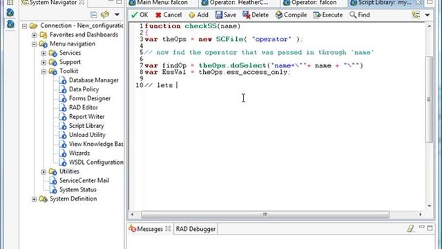The height and width of the screenshot is (249, 442).
Task: Click the top table icon in left sidebar
Action: click(x=10, y=2)
